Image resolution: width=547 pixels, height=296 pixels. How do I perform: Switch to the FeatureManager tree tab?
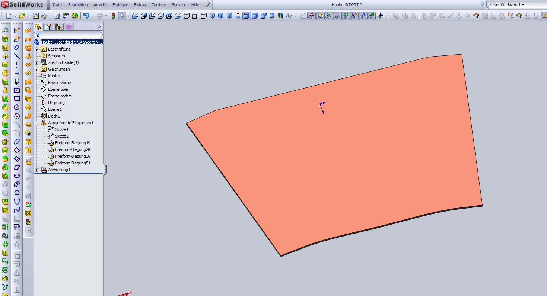point(38,27)
